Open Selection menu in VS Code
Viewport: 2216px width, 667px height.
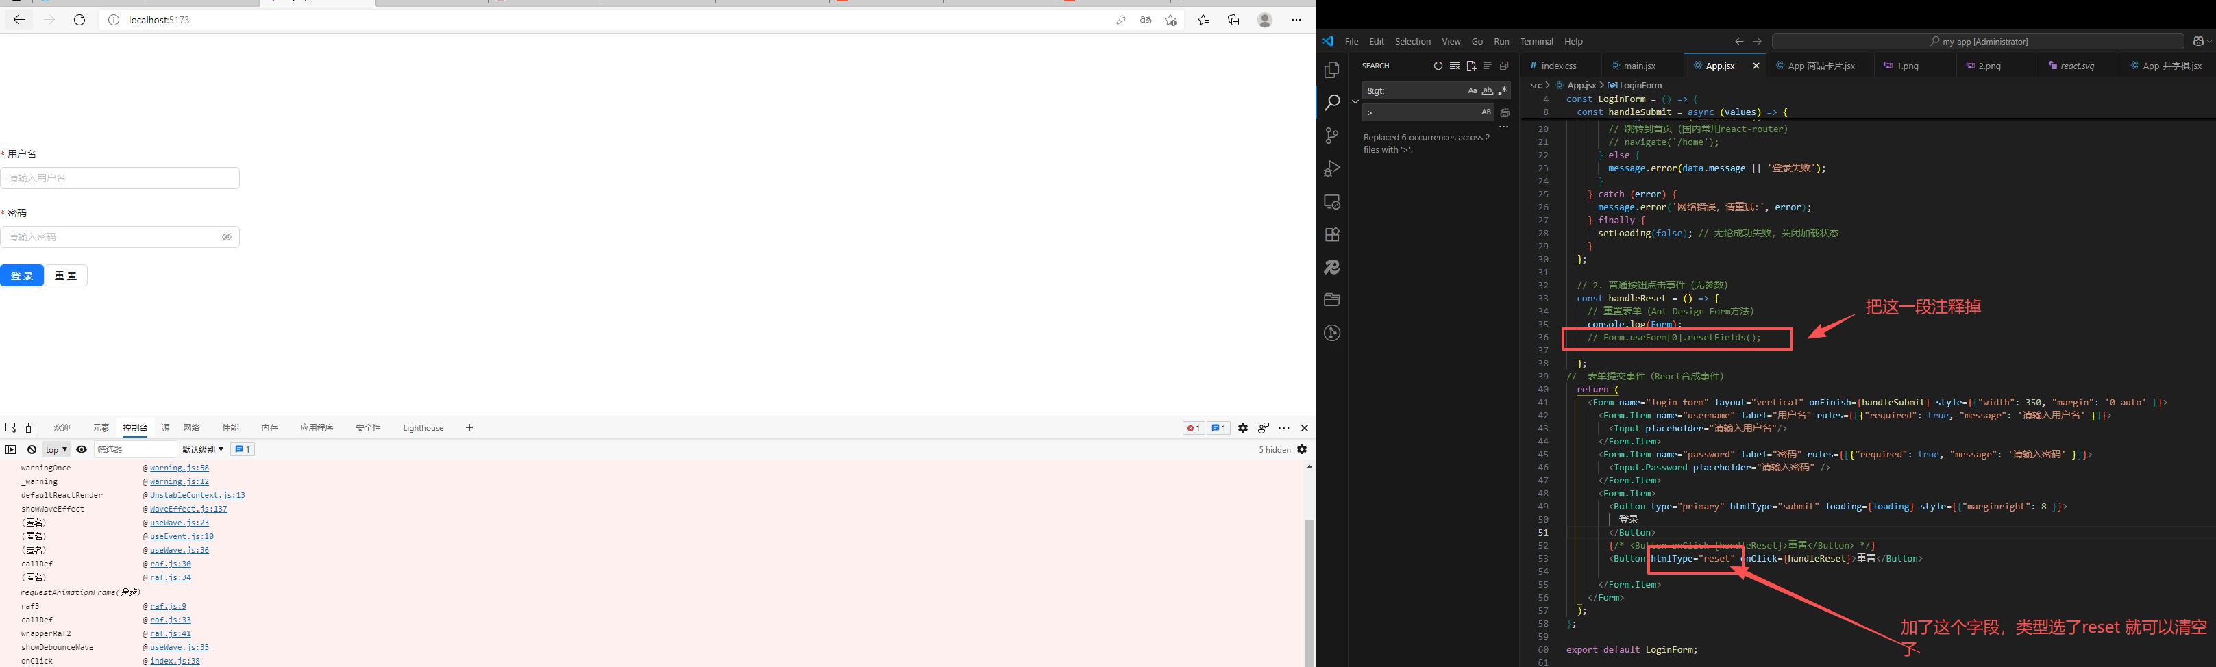tap(1412, 41)
